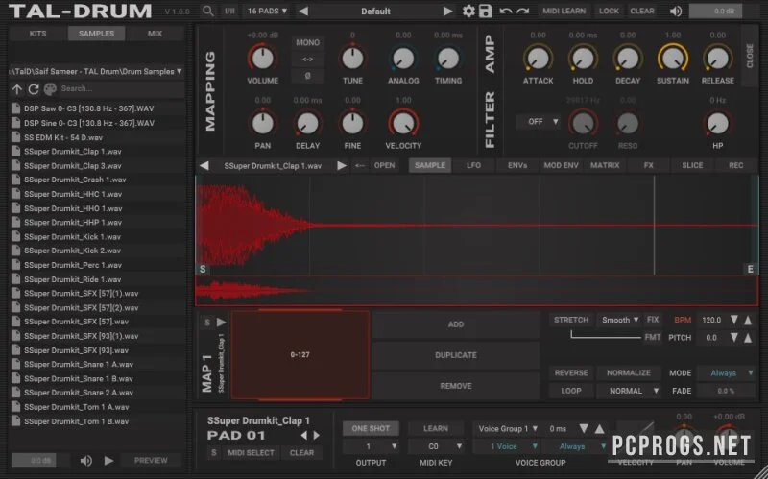This screenshot has width=768, height=479.
Task: Click the undo arrow icon
Action: (x=506, y=11)
